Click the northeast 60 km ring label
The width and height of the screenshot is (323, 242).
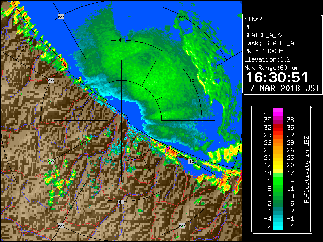182,17
